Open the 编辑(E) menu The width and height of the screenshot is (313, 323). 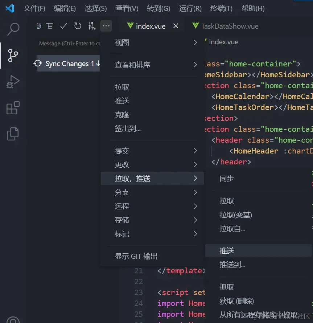65,8
